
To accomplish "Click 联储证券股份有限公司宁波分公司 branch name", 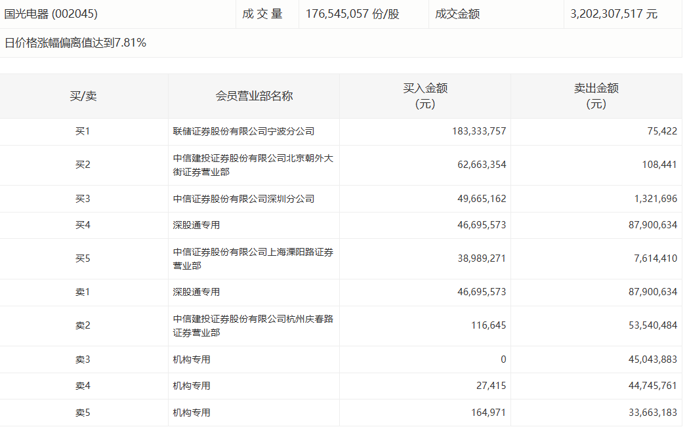I will coord(243,131).
